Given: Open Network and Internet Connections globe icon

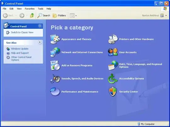Looking at the screenshot, I should point(55,52).
